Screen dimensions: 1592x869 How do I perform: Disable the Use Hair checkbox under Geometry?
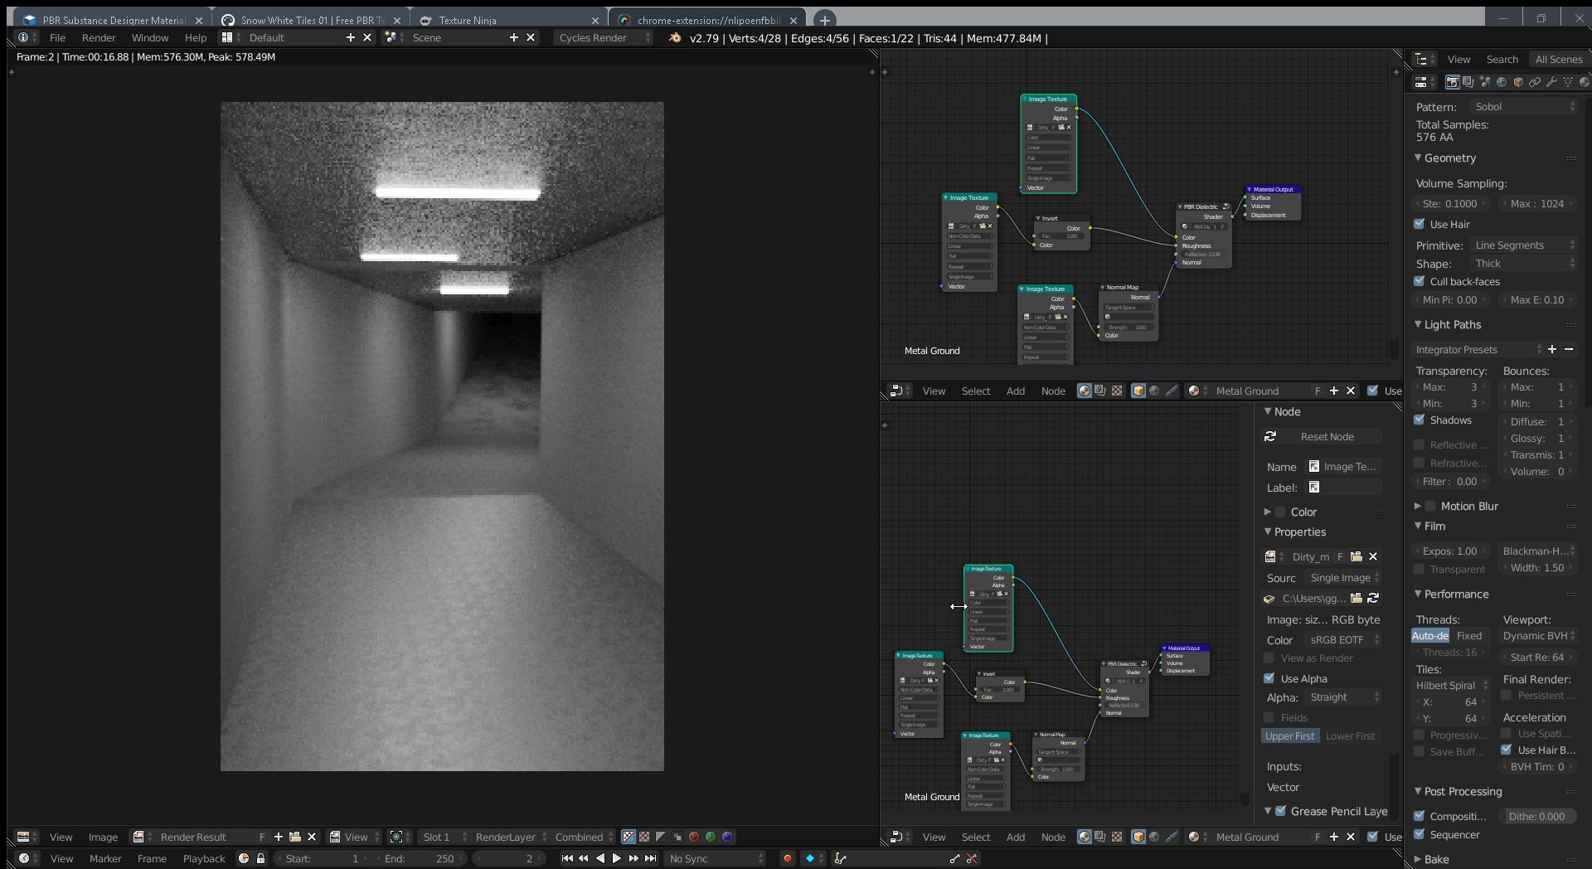(1420, 224)
